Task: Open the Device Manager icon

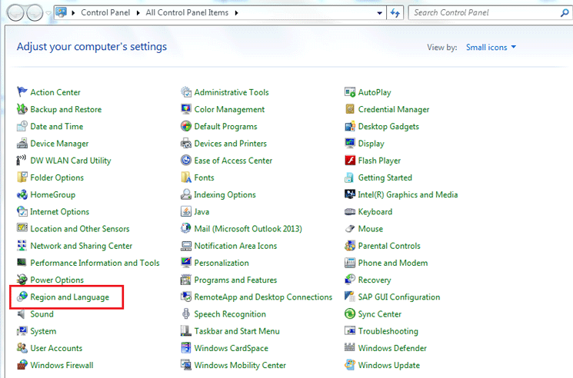Action: (22, 144)
